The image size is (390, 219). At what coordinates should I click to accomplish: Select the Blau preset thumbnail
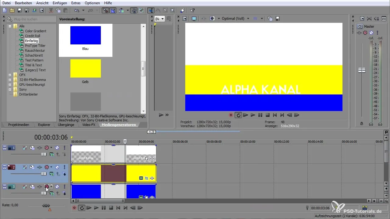tap(86, 35)
